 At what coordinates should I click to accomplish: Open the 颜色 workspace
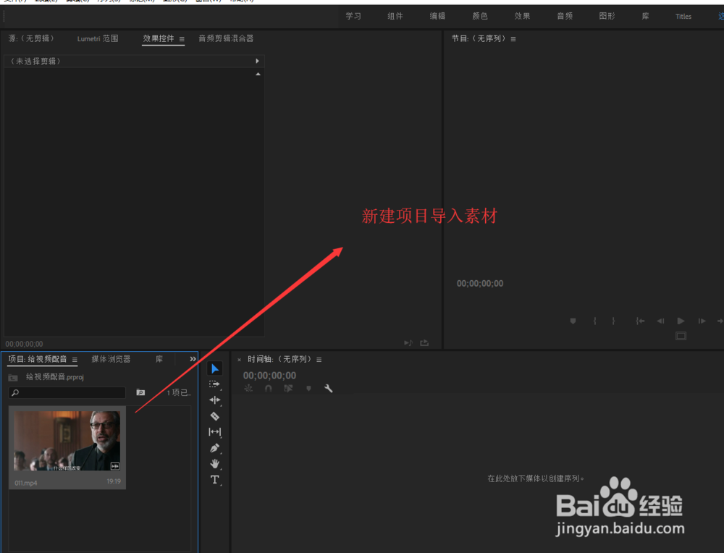click(480, 16)
